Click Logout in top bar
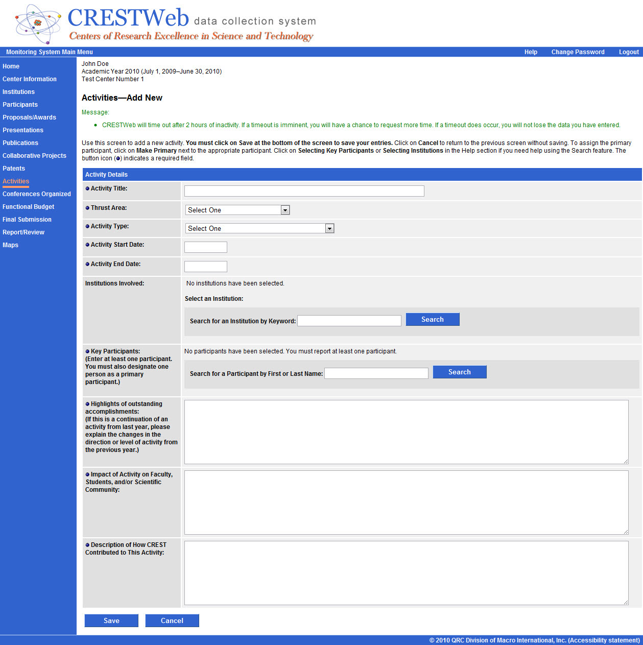The height and width of the screenshot is (645, 643). click(629, 52)
